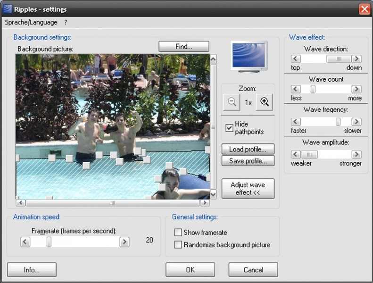Click the background picture preview
Screen dimensions: 373x283
tap(113, 126)
